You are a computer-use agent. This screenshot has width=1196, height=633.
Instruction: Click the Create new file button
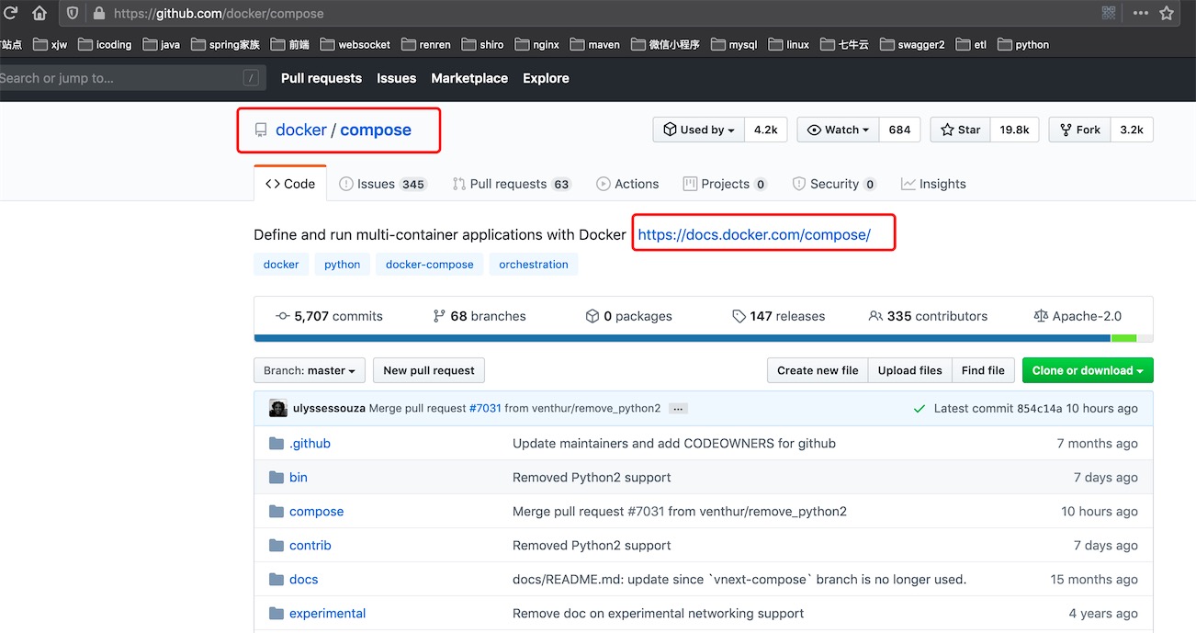pyautogui.click(x=818, y=370)
